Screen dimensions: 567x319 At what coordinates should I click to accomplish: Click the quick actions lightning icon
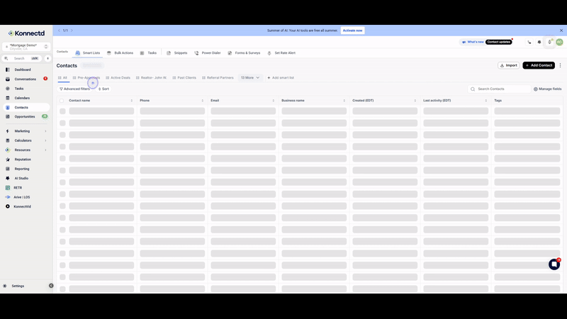tap(47, 58)
